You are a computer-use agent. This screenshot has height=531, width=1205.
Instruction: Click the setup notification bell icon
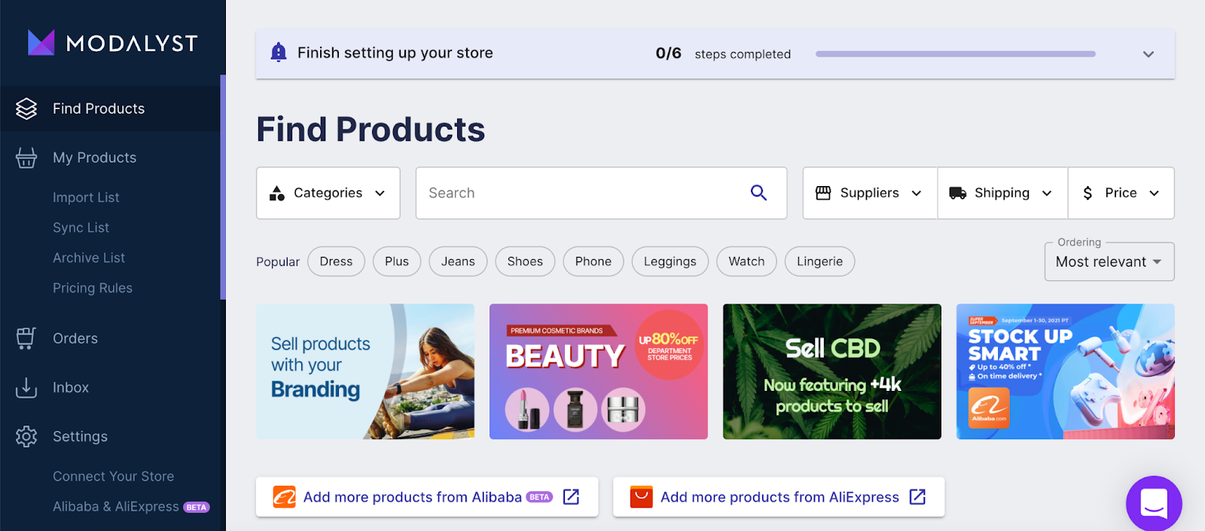[x=279, y=53]
